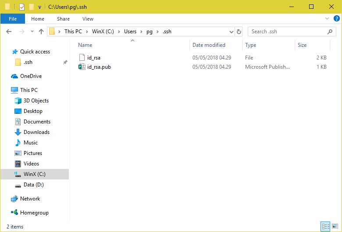Viewport: 342px width, 232px height.
Task: Click the pin icon next to .ssh
Action: click(65, 62)
